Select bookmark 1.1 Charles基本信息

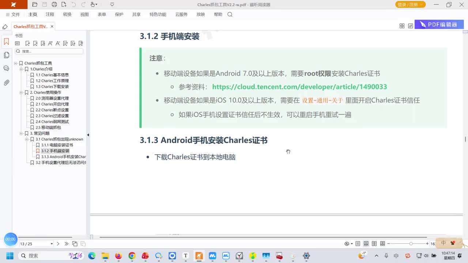(52, 75)
